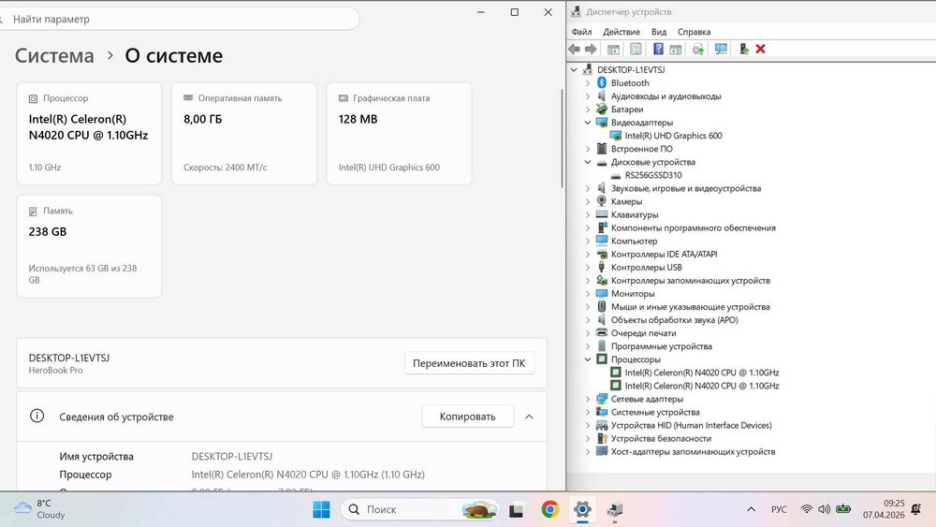
Task: Click the Найти параметр search field
Action: click(179, 19)
